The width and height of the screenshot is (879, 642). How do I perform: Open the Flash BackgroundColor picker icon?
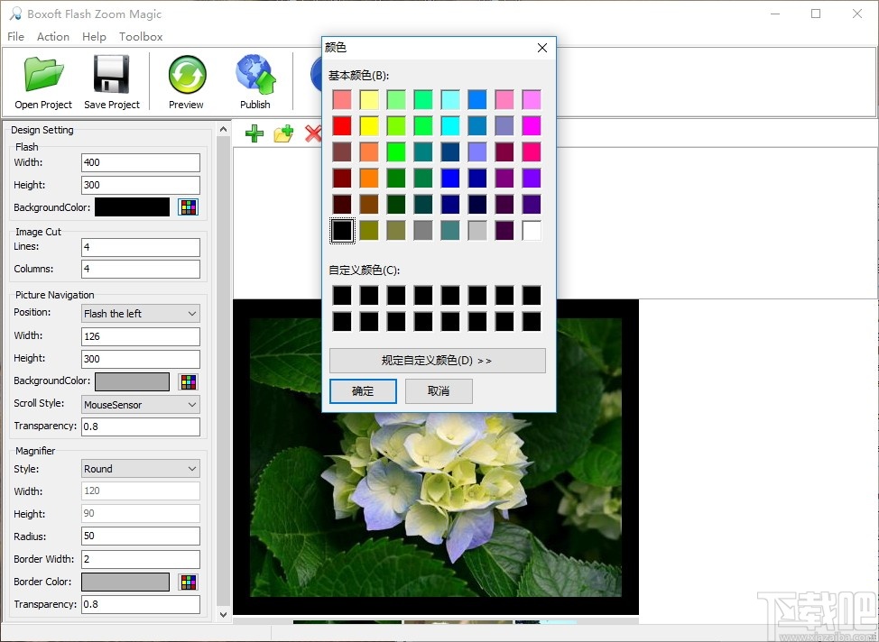[188, 206]
